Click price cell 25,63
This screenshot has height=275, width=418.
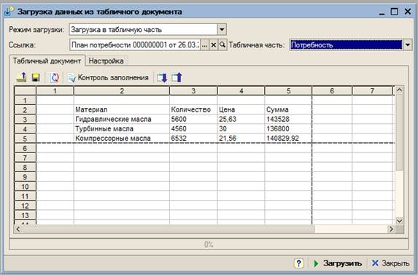[241, 119]
